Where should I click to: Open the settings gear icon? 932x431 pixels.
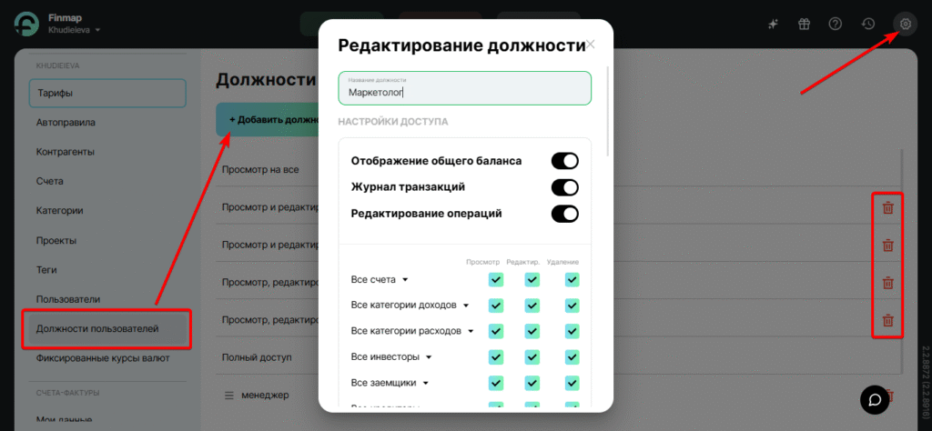tap(905, 25)
